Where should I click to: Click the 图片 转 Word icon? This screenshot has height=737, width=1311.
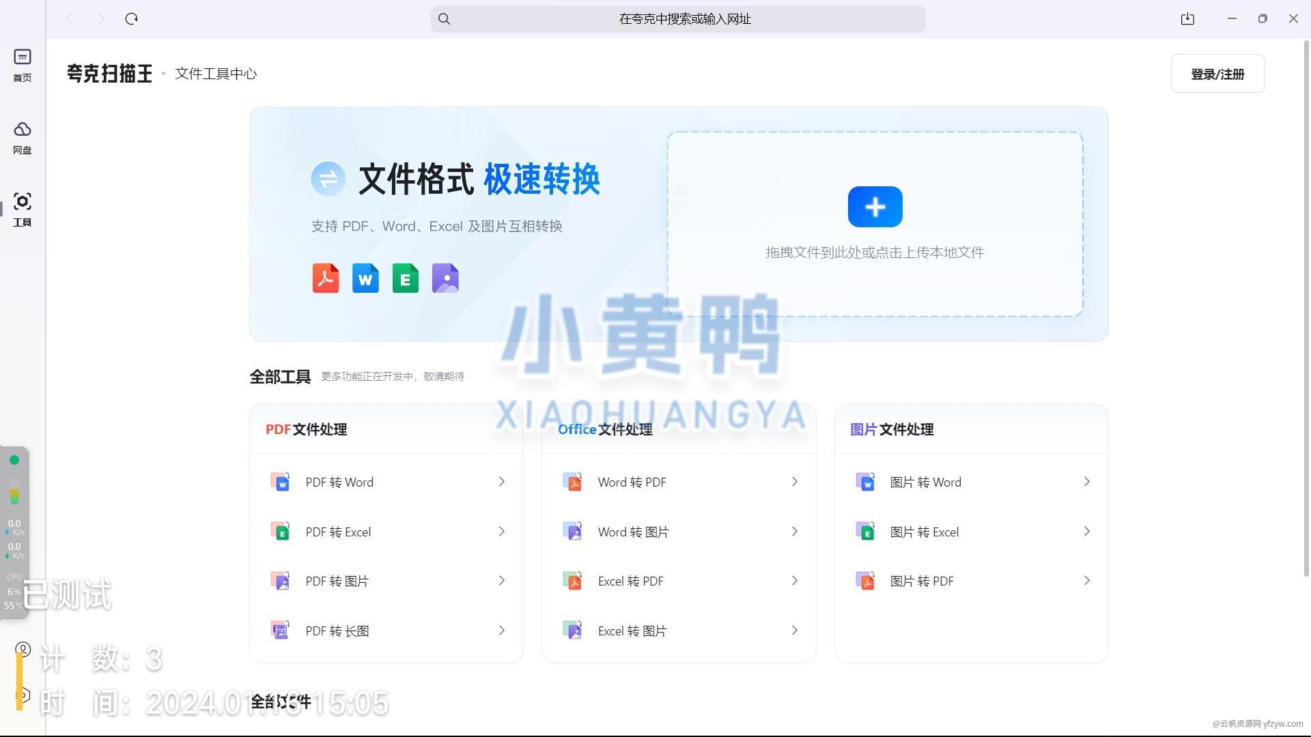point(866,482)
